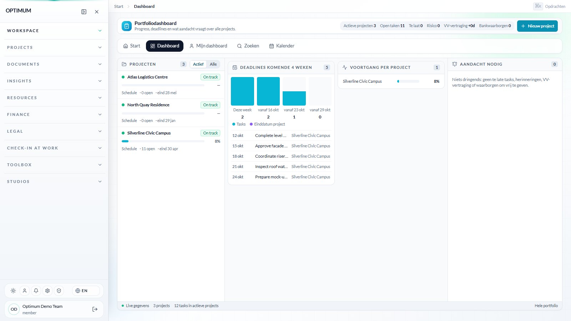Image resolution: width=571 pixels, height=321 pixels.
Task: Click the Hele portfolio footer text
Action: (x=546, y=306)
